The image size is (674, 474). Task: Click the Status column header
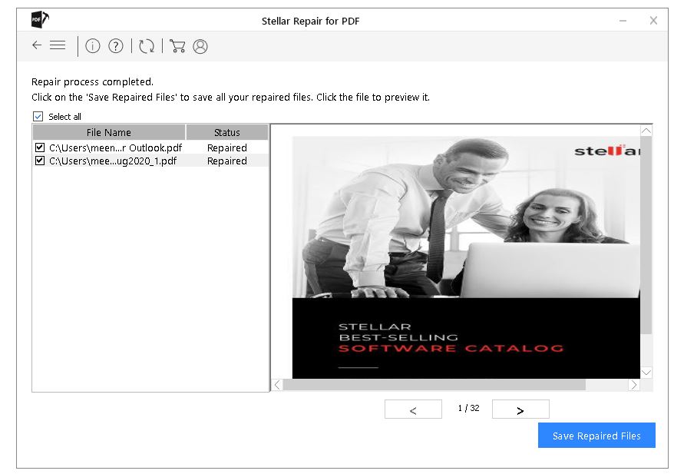click(227, 132)
